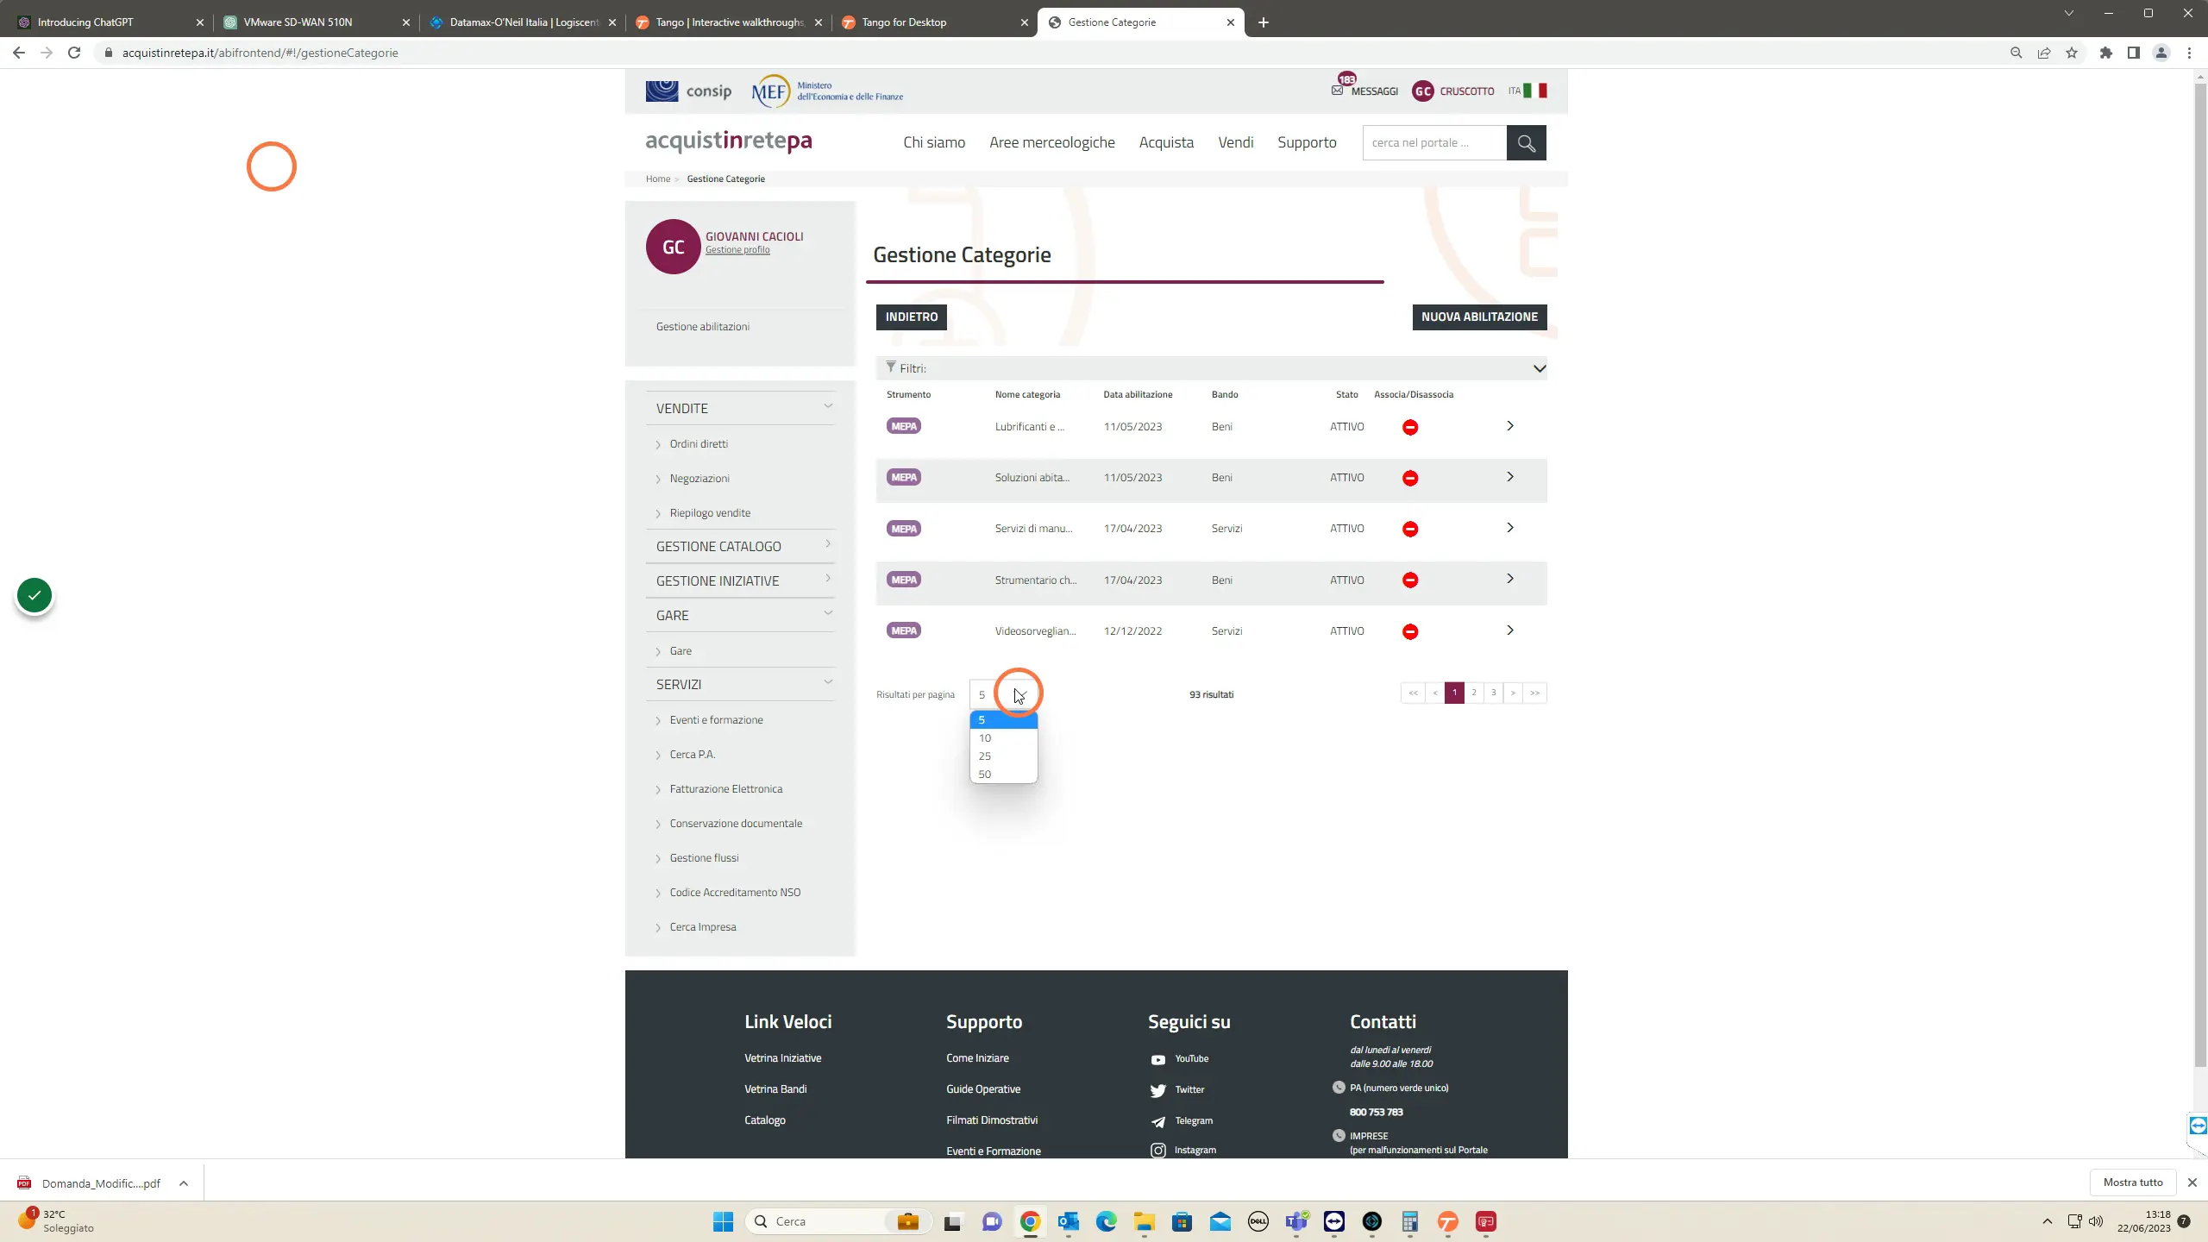Viewport: 2208px width, 1242px height.
Task: Reload the page with browser refresh icon
Action: [74, 53]
